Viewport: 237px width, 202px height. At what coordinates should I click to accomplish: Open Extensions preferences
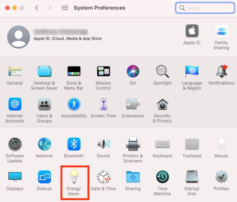[133, 104]
